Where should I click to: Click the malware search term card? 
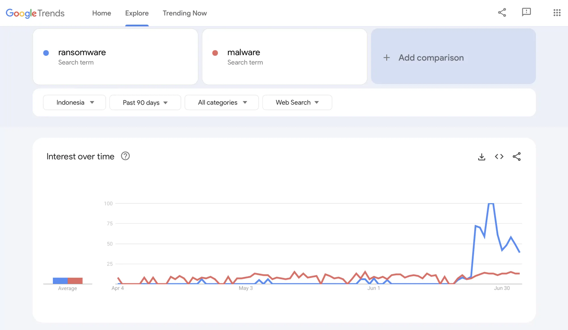pos(284,56)
